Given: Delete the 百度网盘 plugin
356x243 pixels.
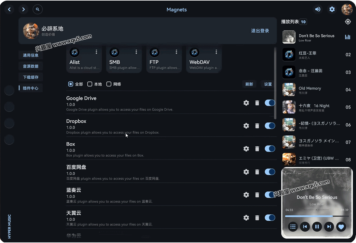Looking at the screenshot, I should click(257, 172).
